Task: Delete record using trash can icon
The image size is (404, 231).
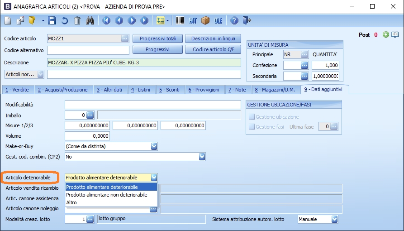Action: pyautogui.click(x=77, y=20)
